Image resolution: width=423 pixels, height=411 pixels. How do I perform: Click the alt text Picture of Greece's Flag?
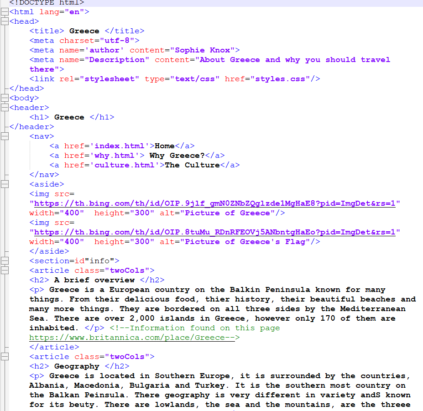click(x=245, y=242)
